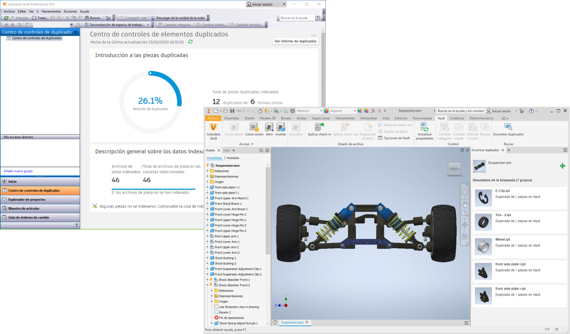Click Descargar de la unidad de la nube
Image resolution: width=570 pixels, height=334 pixels.
178,18
